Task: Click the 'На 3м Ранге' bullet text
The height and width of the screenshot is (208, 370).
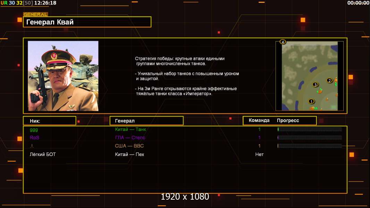Action: click(186, 91)
